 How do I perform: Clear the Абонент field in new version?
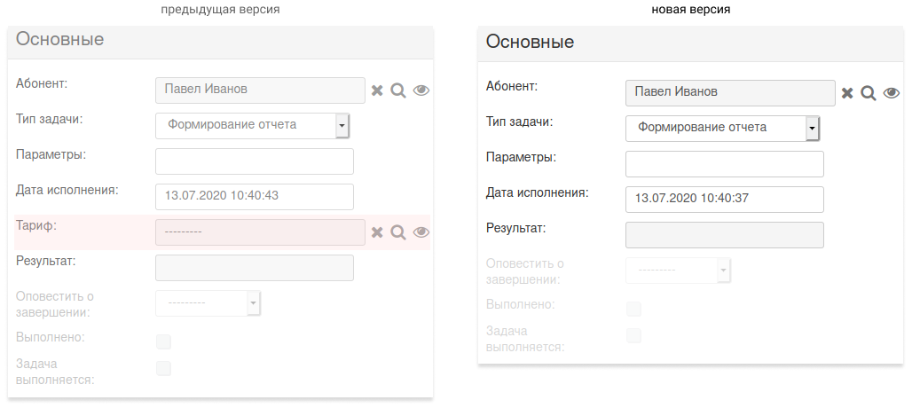847,93
